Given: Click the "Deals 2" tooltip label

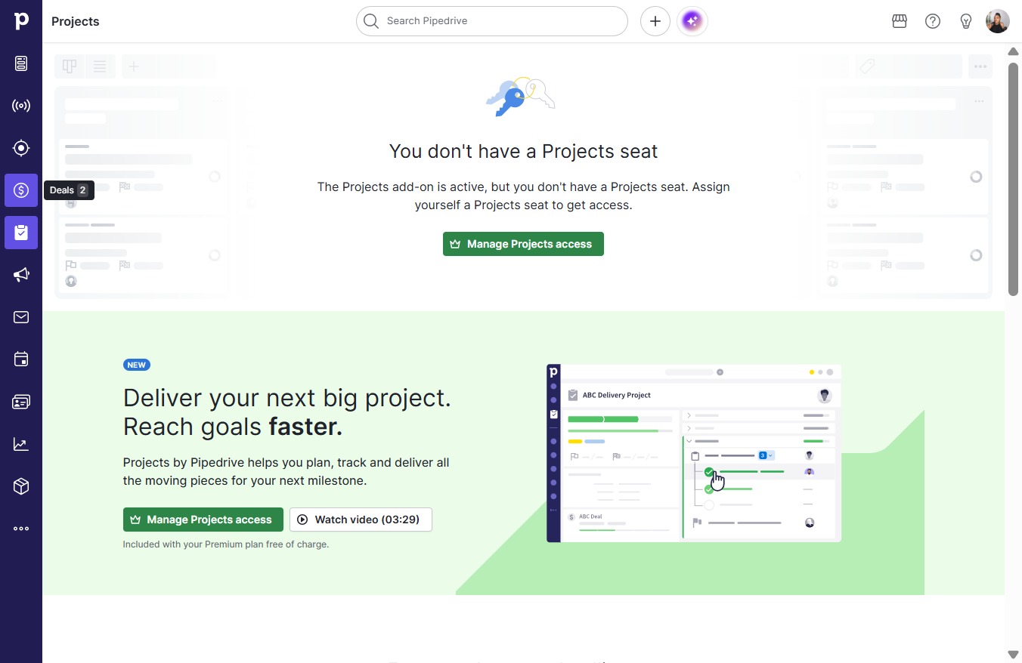Looking at the screenshot, I should 69,190.
